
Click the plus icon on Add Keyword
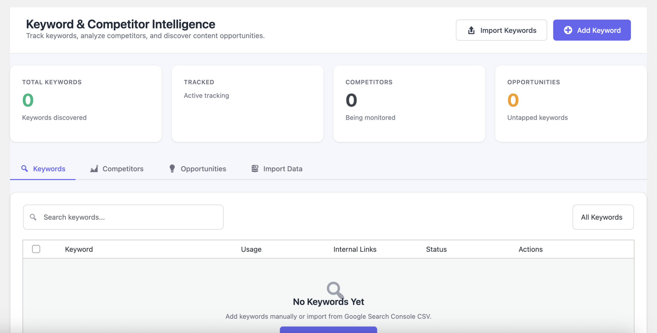click(x=568, y=30)
